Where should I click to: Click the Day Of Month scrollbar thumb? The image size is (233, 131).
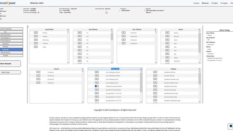[x=112, y=36]
